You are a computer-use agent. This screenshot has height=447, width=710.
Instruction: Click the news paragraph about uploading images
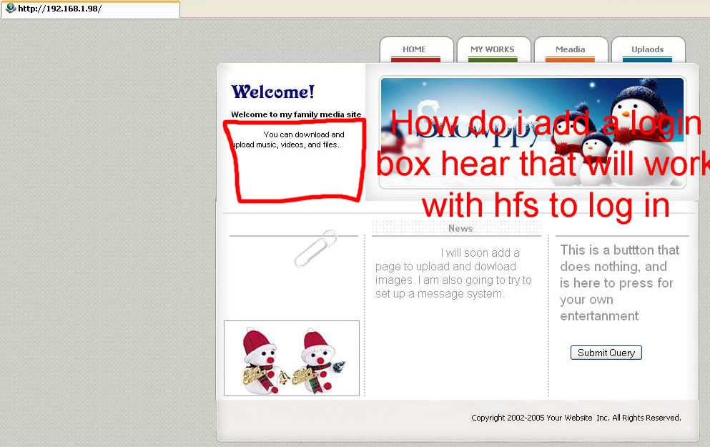coord(453,273)
